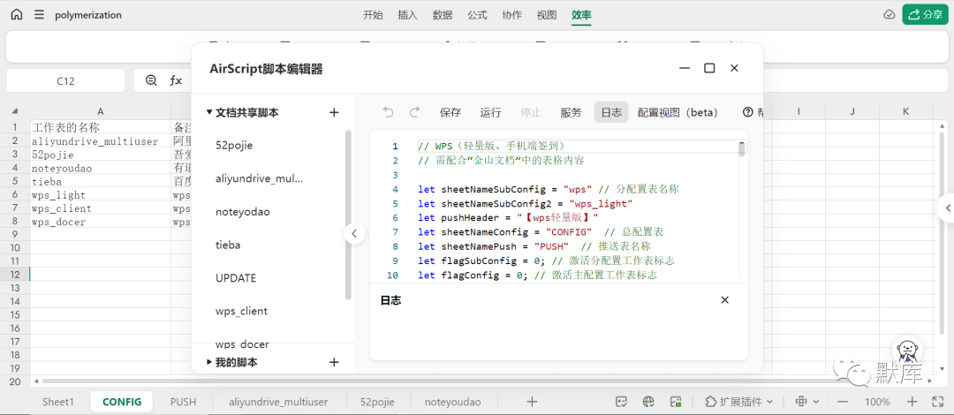This screenshot has height=415, width=954.
Task: Open the 开始 tab
Action: pyautogui.click(x=373, y=15)
